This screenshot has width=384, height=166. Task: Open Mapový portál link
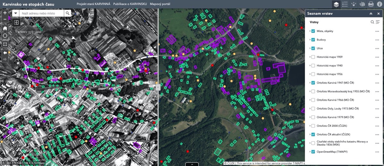(x=160, y=4)
